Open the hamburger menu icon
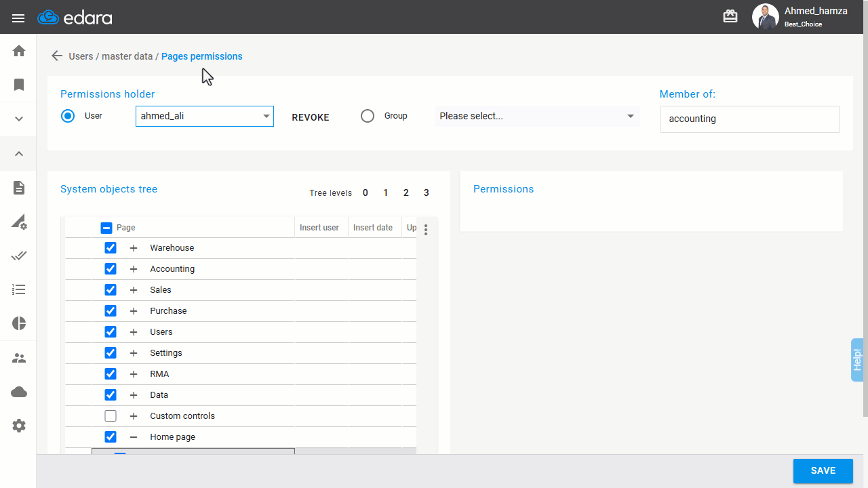 (18, 18)
